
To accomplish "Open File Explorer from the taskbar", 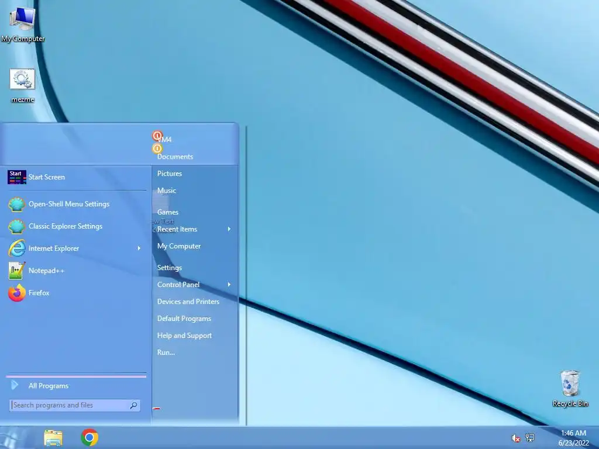I will pos(53,438).
